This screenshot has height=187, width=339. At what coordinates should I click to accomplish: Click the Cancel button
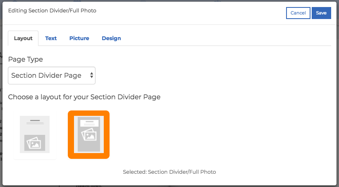pyautogui.click(x=298, y=13)
